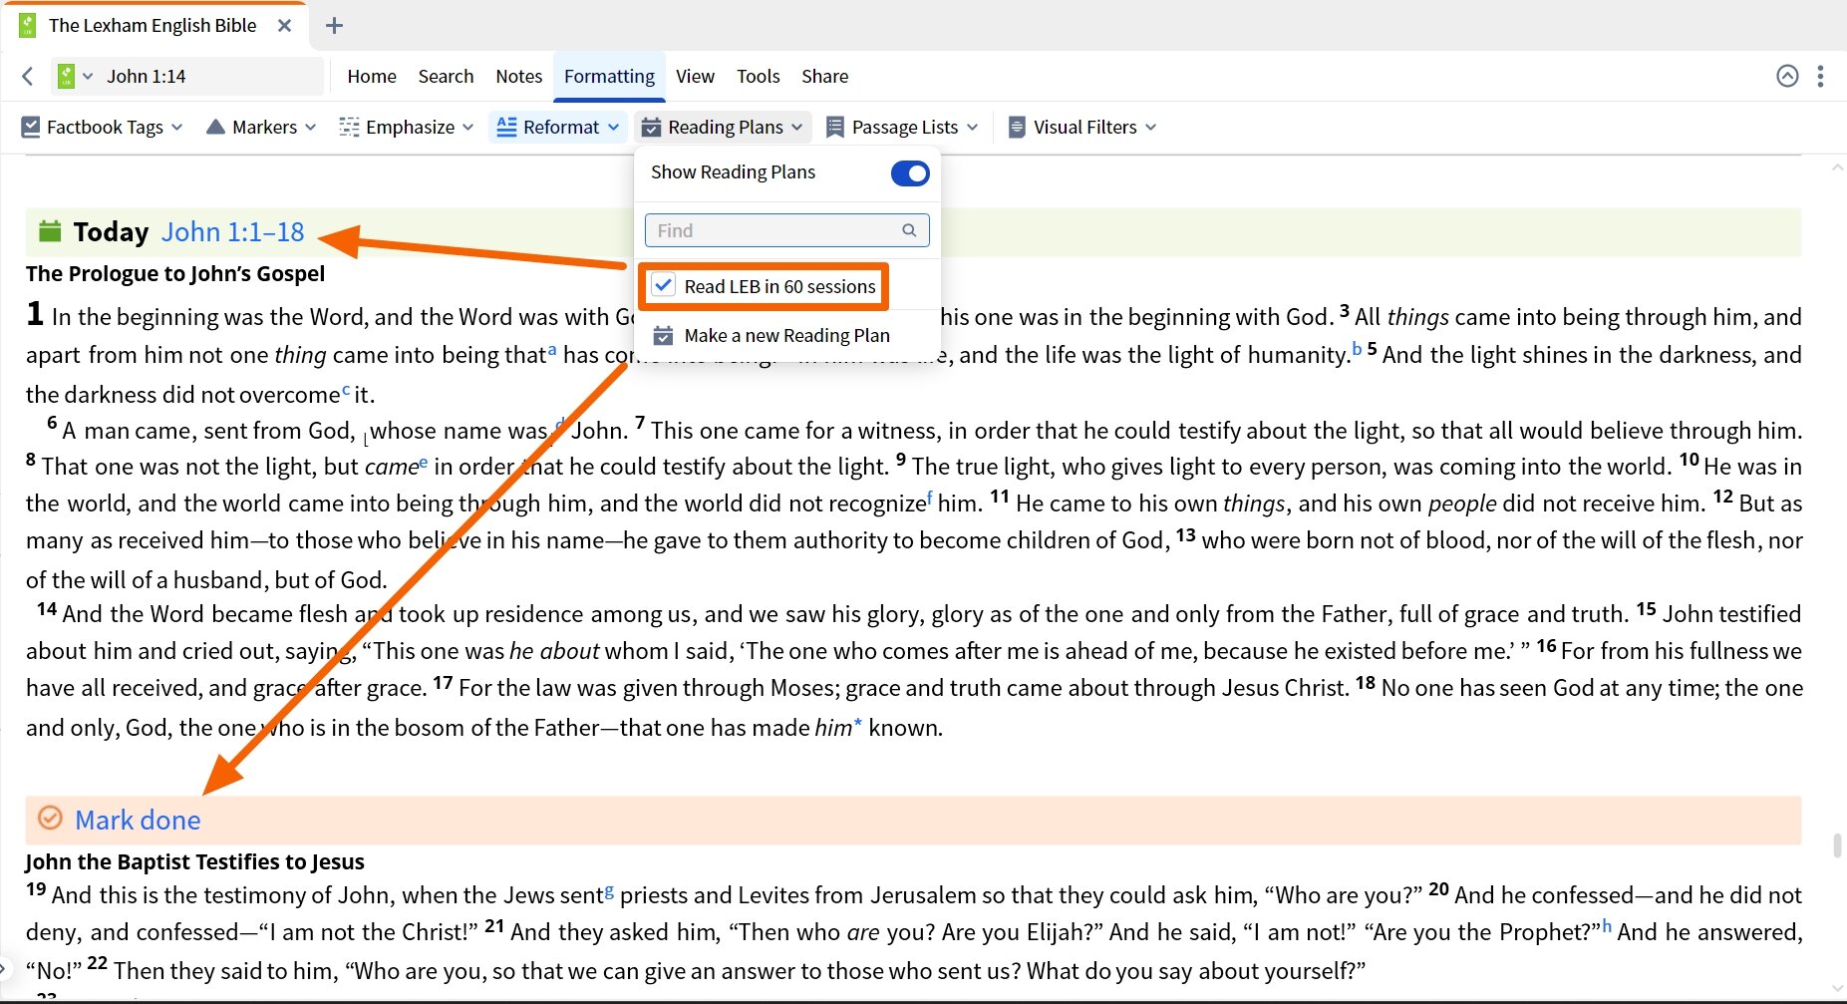Image resolution: width=1847 pixels, height=1004 pixels.
Task: Expand the resource chevron next to the green icon
Action: [x=88, y=76]
